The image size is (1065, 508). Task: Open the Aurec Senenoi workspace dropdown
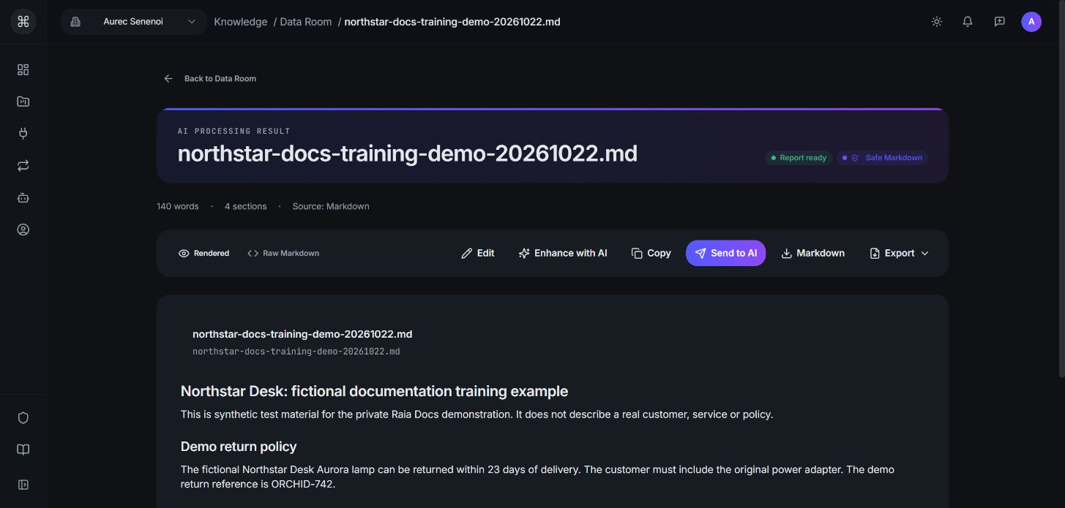(133, 22)
